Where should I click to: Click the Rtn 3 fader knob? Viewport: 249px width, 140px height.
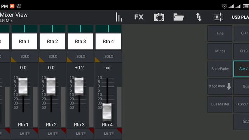pyautogui.click(x=79, y=86)
